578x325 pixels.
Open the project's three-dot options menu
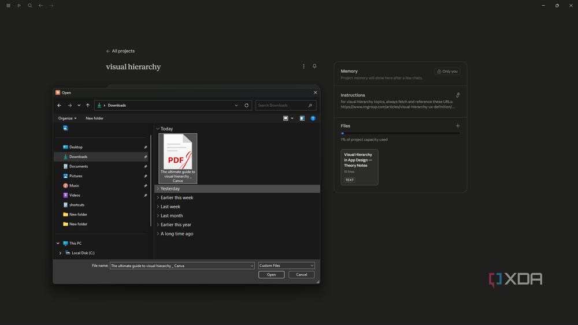[304, 66]
